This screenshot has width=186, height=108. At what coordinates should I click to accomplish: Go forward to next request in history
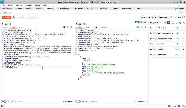tap(35, 17)
